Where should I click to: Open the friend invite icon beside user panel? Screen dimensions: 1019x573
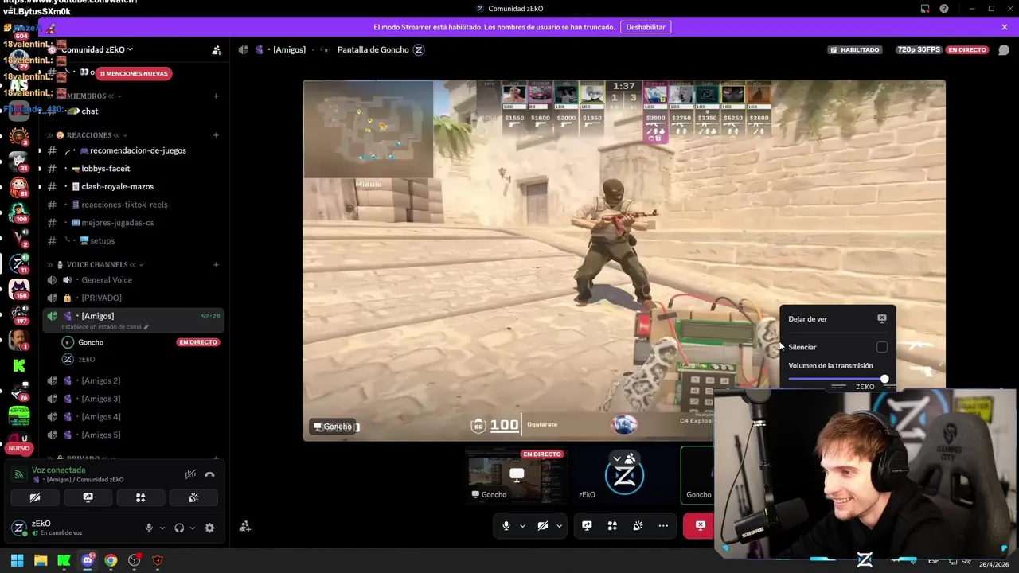(245, 526)
